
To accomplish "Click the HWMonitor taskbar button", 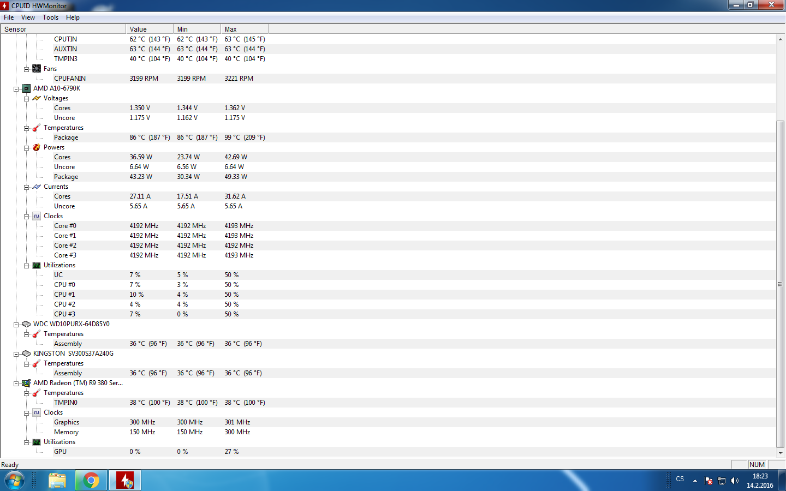I will point(125,481).
